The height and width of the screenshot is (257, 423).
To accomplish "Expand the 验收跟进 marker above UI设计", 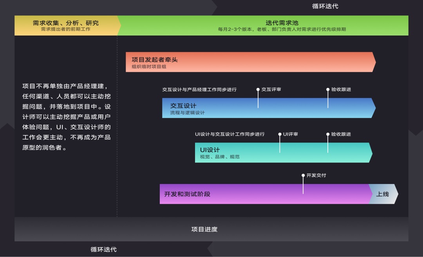I will click(327, 134).
